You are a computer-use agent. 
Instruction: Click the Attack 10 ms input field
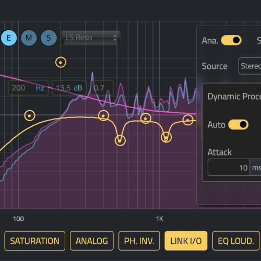pyautogui.click(x=229, y=168)
